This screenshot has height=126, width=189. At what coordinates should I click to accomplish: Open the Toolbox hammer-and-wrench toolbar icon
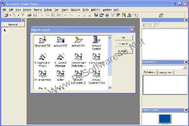pos(118,15)
